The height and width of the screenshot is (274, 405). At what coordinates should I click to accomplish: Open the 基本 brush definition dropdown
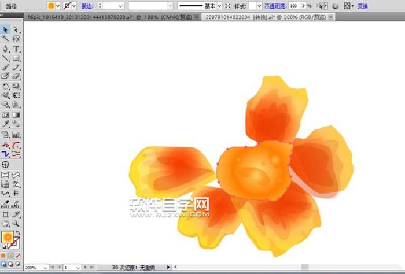[219, 6]
